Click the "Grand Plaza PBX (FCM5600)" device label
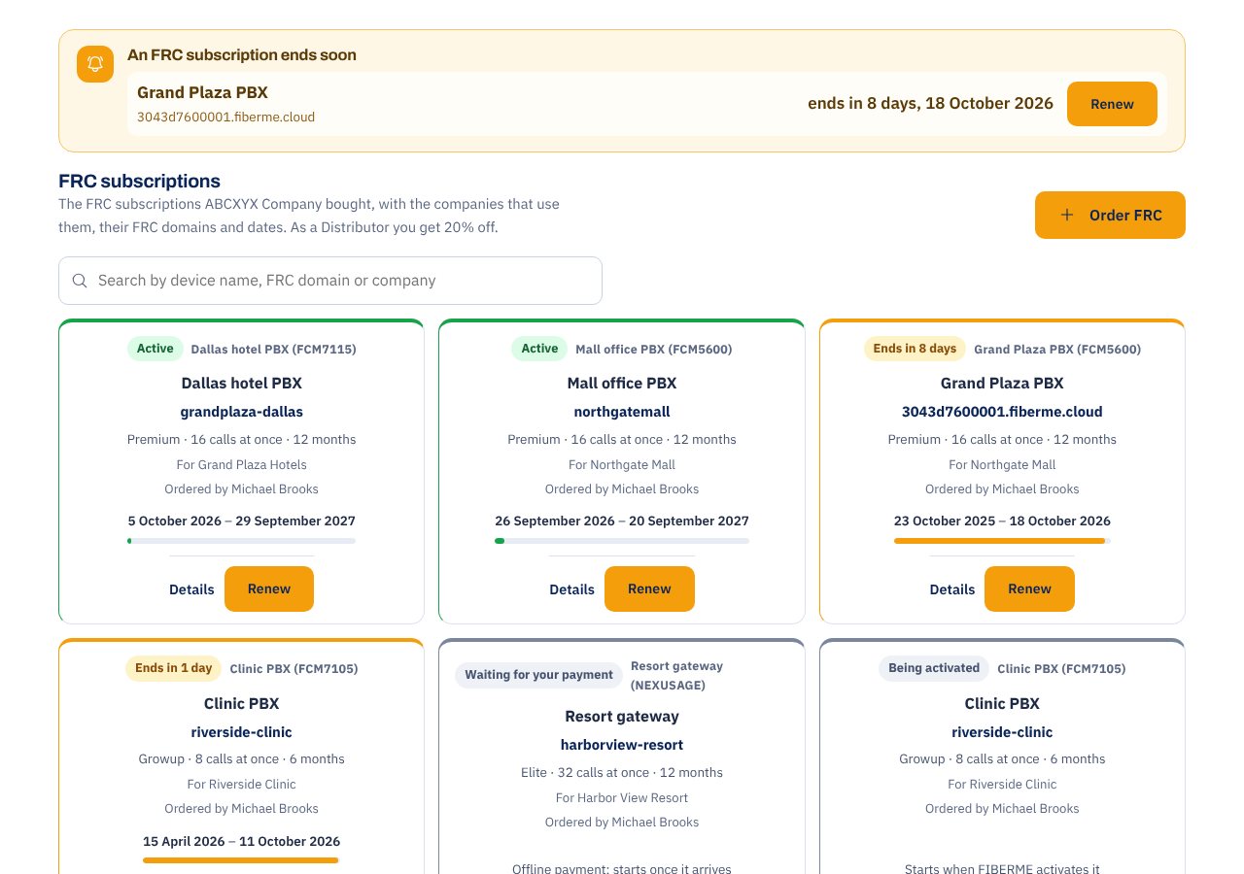 (x=1057, y=349)
